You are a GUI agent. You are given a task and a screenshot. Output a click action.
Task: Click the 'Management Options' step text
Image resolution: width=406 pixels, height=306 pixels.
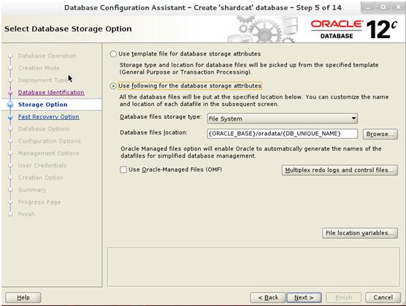(48, 153)
